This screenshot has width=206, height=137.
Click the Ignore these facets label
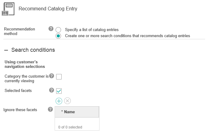tap(20, 110)
